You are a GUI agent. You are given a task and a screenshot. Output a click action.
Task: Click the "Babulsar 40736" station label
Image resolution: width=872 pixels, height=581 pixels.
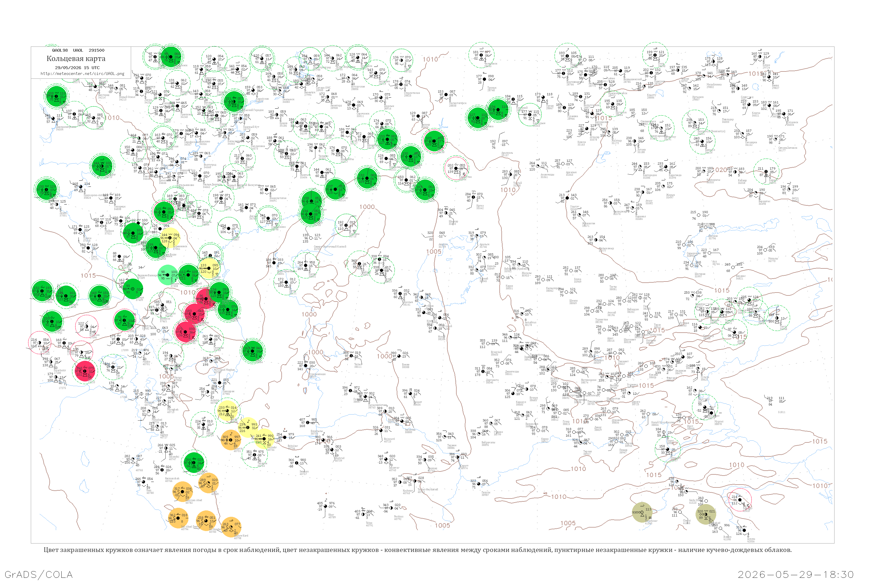(292, 447)
